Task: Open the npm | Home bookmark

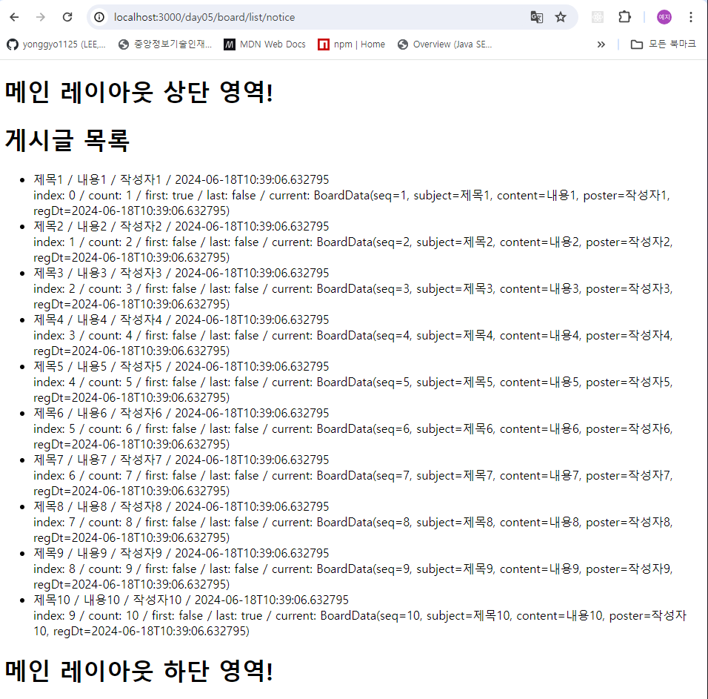Action: tap(352, 44)
